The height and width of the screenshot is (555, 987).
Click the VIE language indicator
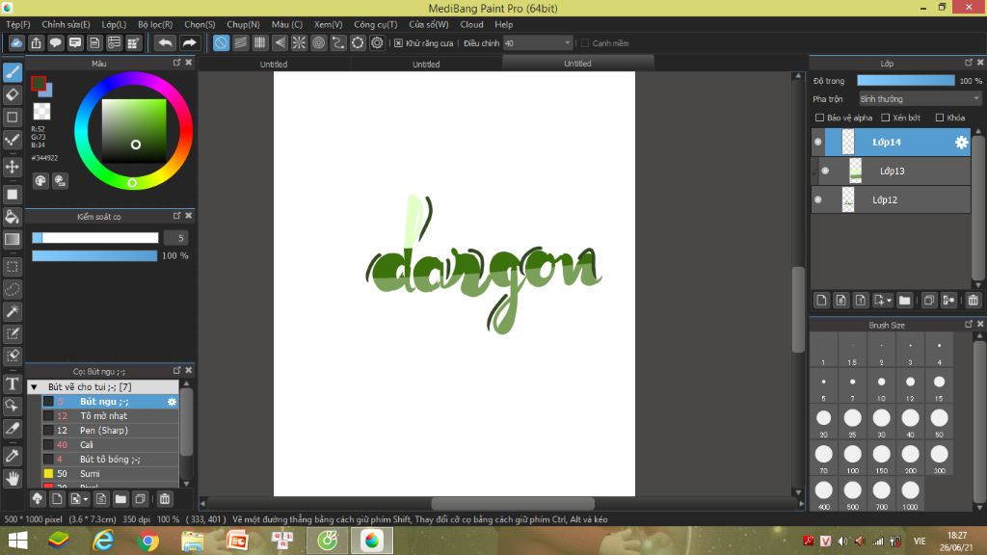click(x=920, y=541)
